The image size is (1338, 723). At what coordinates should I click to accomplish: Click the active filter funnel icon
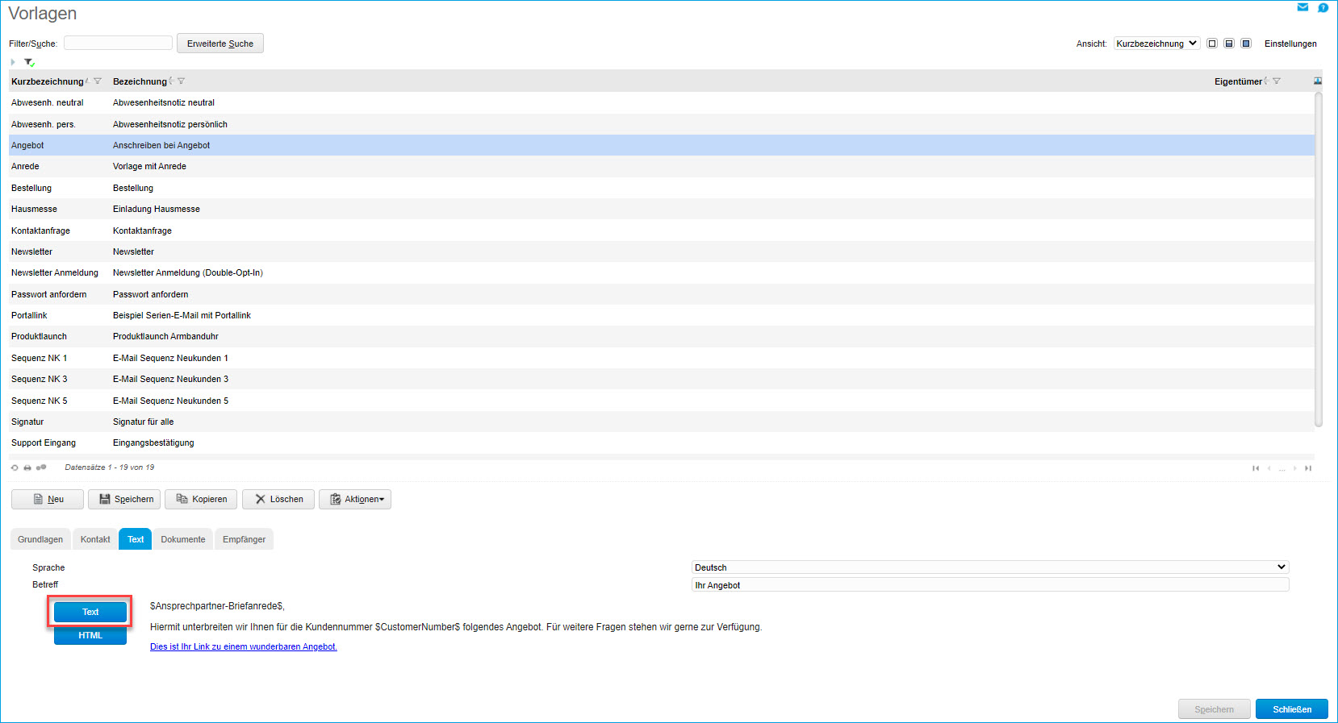[x=29, y=62]
